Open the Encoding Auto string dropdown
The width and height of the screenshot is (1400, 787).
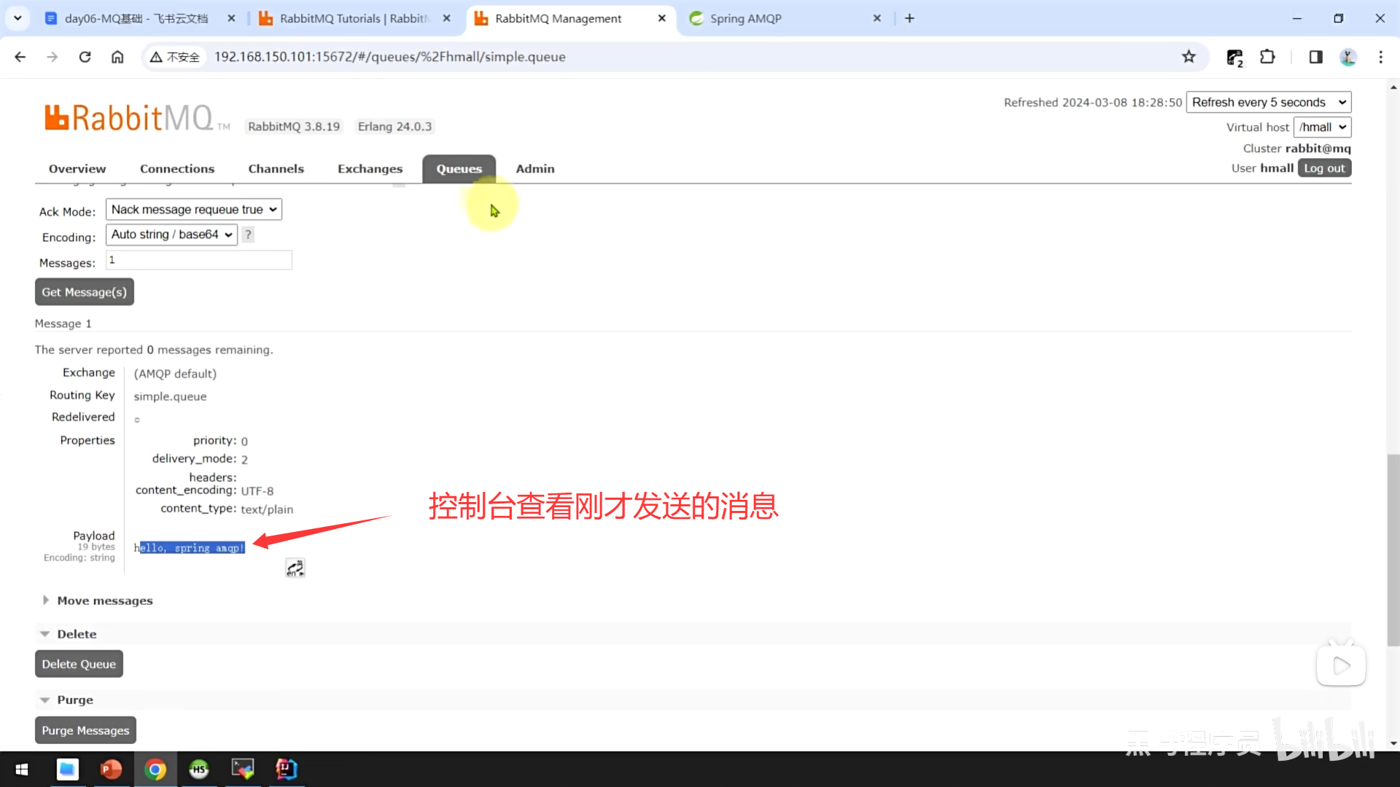[171, 235]
